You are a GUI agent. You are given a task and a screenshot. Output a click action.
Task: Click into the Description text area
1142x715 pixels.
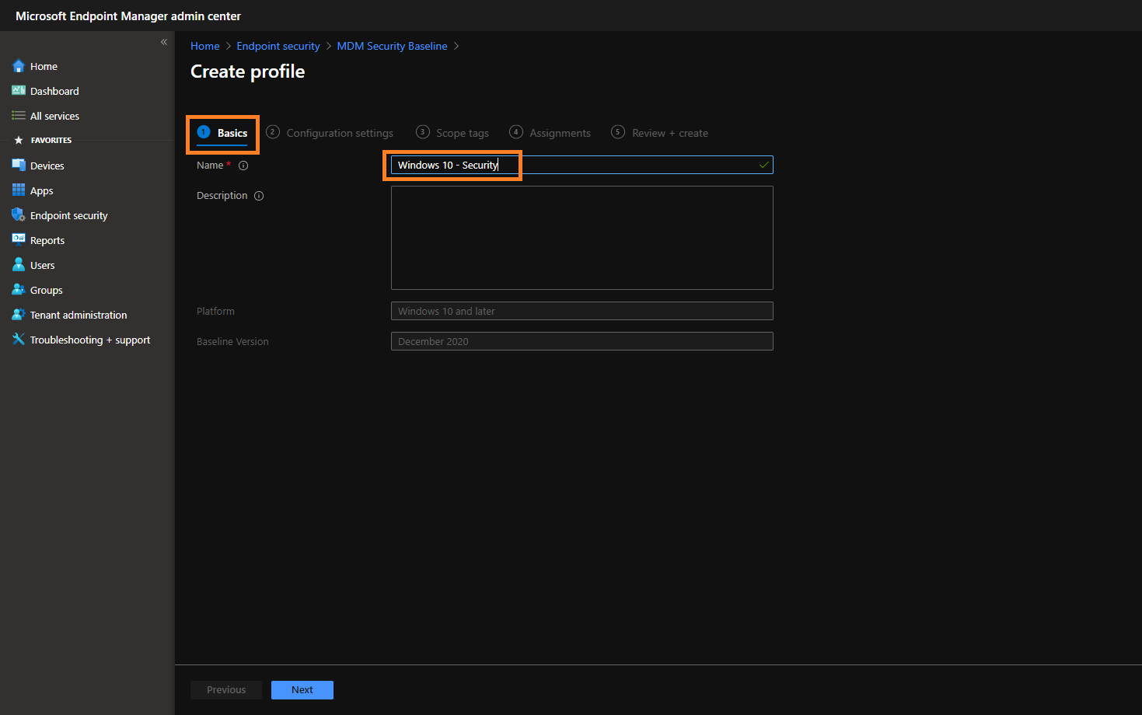(x=582, y=238)
